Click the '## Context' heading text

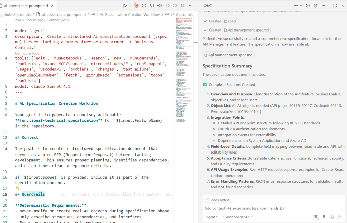(x=26, y=137)
